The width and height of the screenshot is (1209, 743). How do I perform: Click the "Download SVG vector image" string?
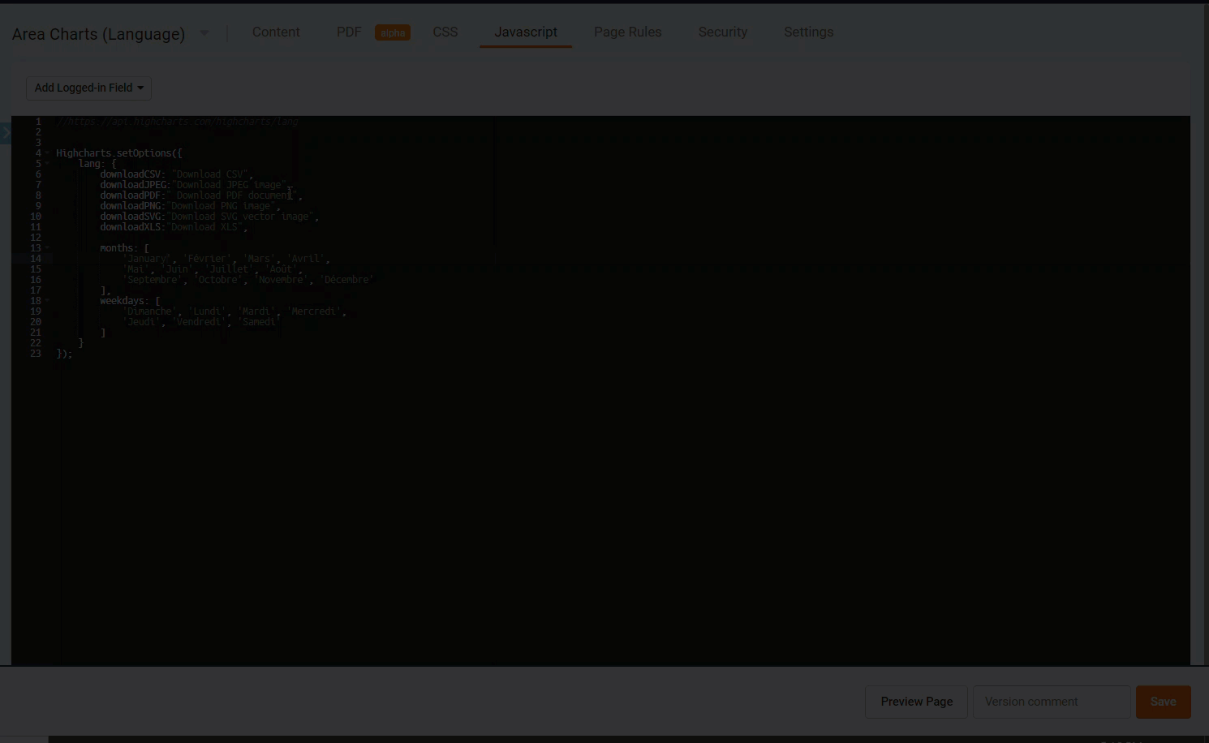click(242, 217)
